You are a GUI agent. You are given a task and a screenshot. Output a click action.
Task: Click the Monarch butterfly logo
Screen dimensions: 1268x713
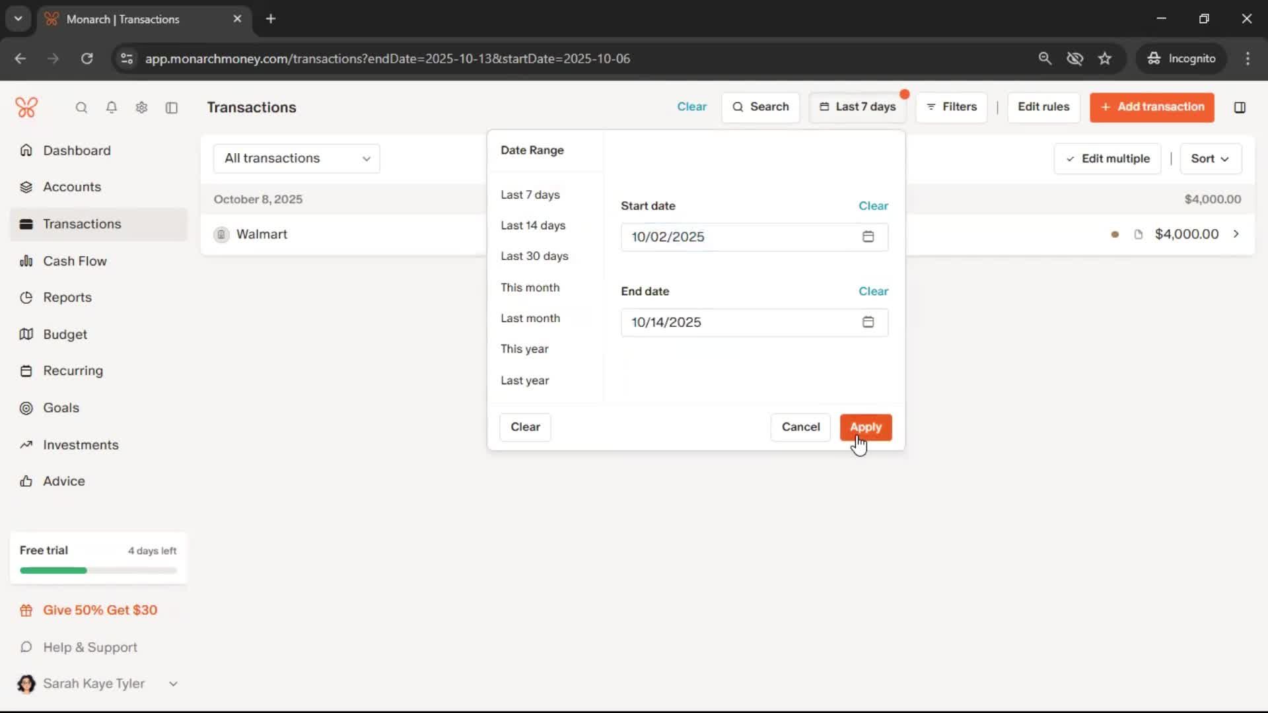(x=26, y=107)
